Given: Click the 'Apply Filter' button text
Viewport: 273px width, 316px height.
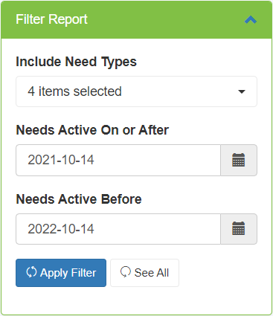Looking at the screenshot, I should coord(68,273).
